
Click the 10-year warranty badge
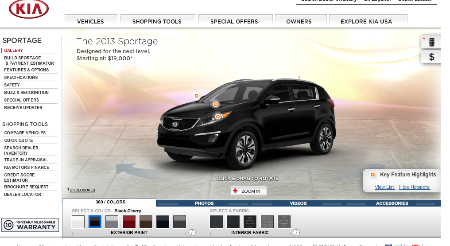tap(30, 225)
